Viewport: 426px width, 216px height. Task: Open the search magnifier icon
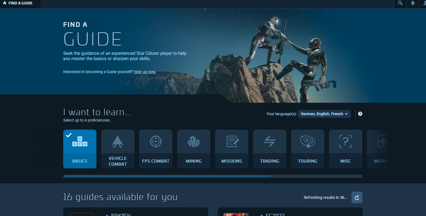click(x=400, y=3)
